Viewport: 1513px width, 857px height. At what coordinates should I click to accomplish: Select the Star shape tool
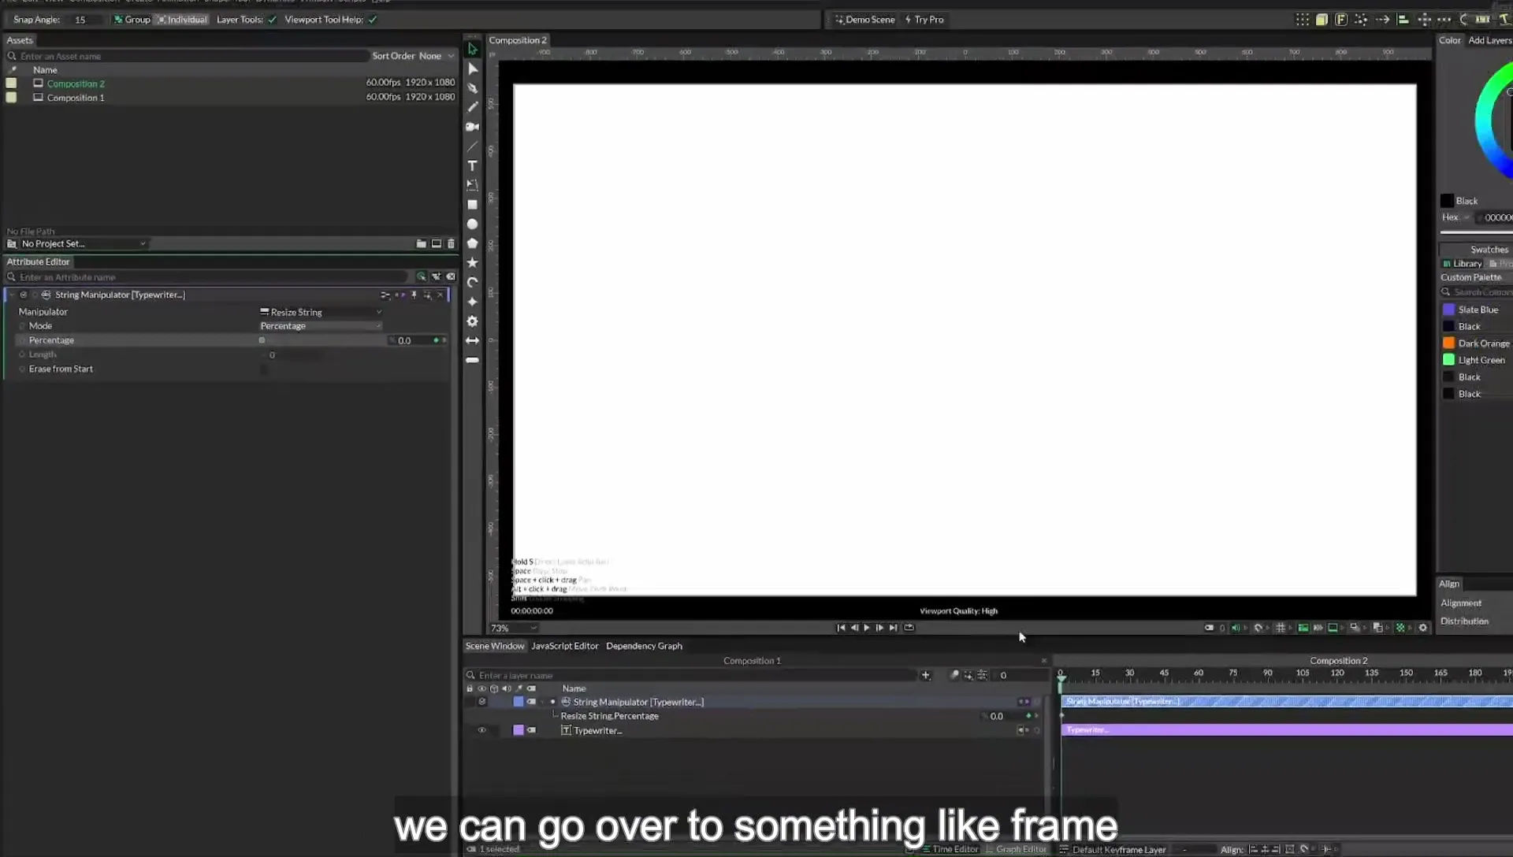click(x=473, y=263)
